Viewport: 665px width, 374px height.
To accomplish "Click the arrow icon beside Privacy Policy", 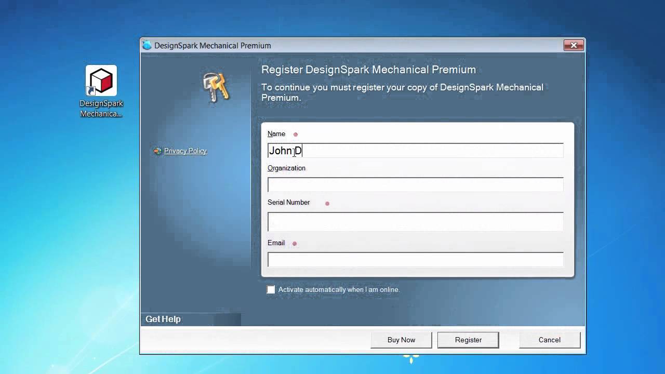I will (x=157, y=151).
